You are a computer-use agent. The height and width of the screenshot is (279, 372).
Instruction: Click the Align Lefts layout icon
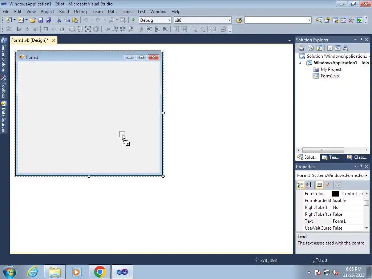pyautogui.click(x=19, y=29)
